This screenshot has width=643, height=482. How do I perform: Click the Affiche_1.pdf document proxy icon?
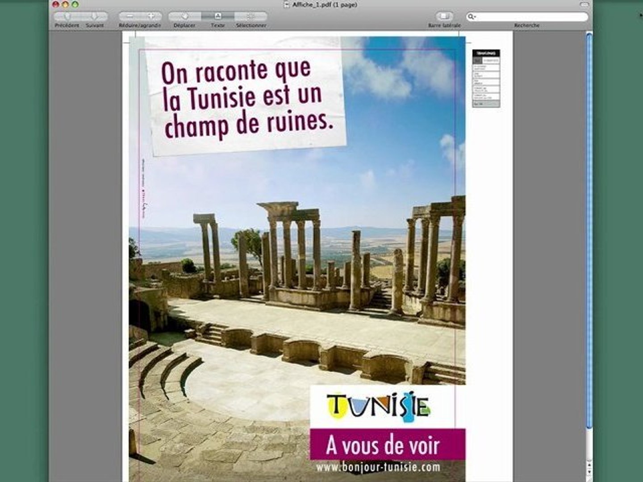point(287,4)
